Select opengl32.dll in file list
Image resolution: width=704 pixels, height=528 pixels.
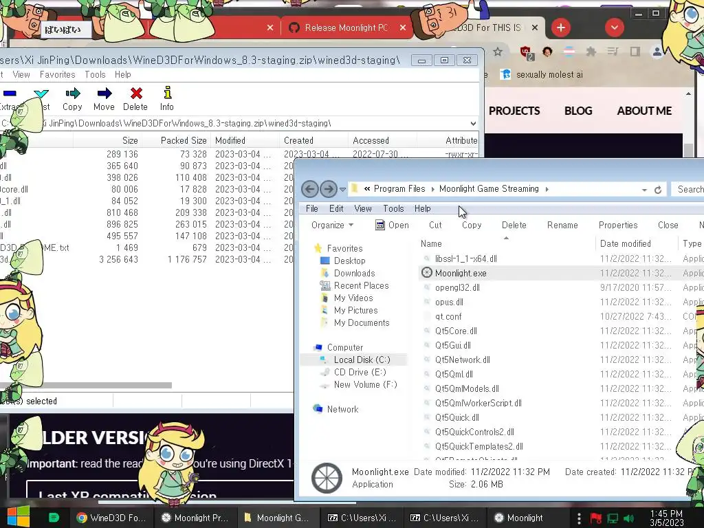[457, 287]
